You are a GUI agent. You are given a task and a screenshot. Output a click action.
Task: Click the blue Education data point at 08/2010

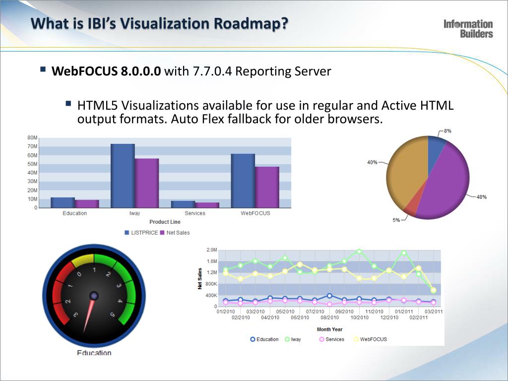[x=329, y=296]
